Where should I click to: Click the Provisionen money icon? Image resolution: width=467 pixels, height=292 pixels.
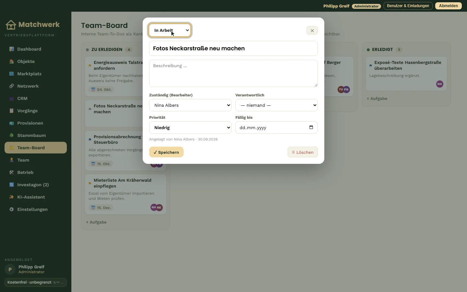pos(12,123)
